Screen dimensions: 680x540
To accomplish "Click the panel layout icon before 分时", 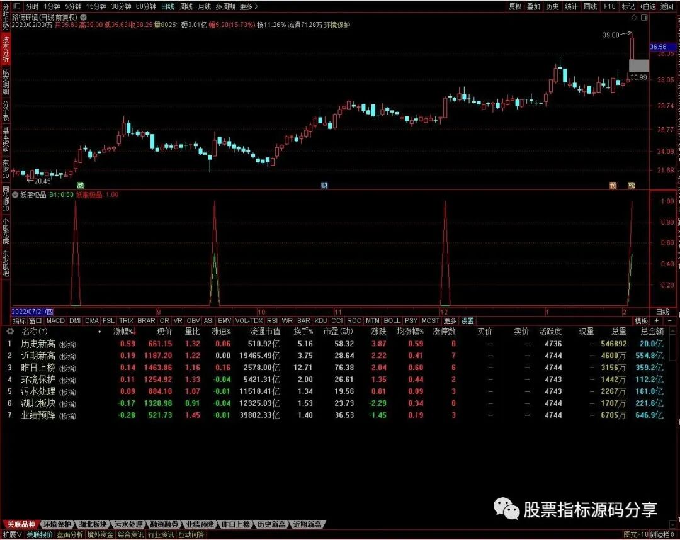I will pos(16,6).
